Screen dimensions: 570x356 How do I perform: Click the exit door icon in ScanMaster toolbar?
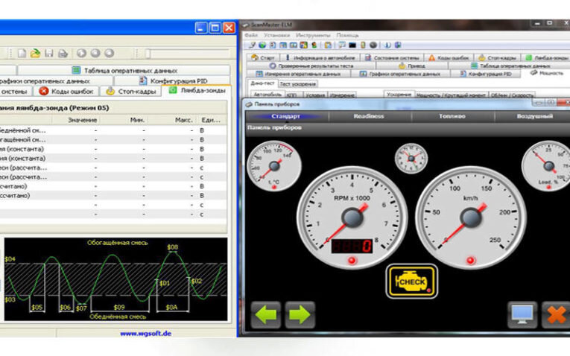tap(398, 45)
